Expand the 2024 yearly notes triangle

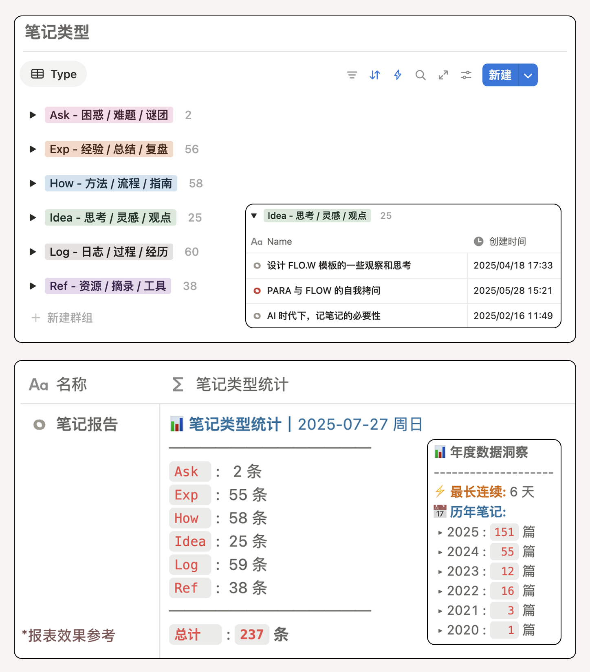[440, 552]
